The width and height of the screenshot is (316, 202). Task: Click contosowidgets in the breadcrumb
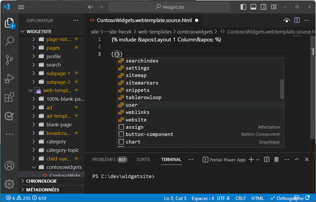[195, 32]
